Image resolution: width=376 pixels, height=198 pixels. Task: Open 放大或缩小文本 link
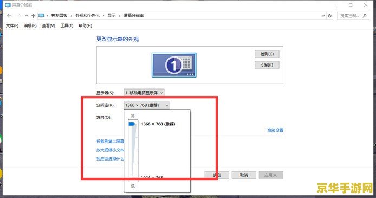(110, 150)
